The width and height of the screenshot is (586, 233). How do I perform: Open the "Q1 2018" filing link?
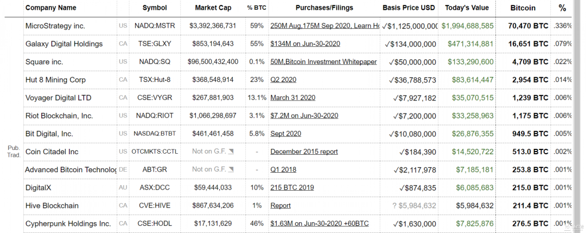[283, 169]
